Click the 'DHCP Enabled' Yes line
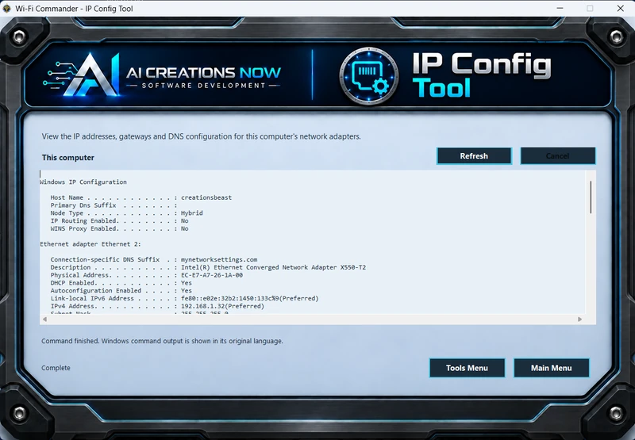The width and height of the screenshot is (635, 440). (x=121, y=283)
